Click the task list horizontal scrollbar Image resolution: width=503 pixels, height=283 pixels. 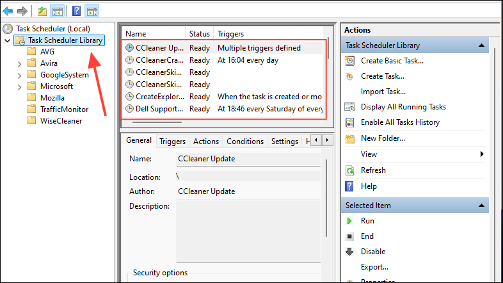[x=157, y=122]
